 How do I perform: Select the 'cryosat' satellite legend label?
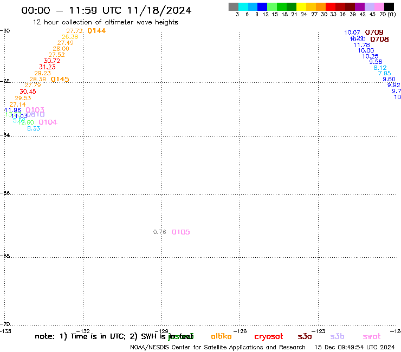point(269,337)
